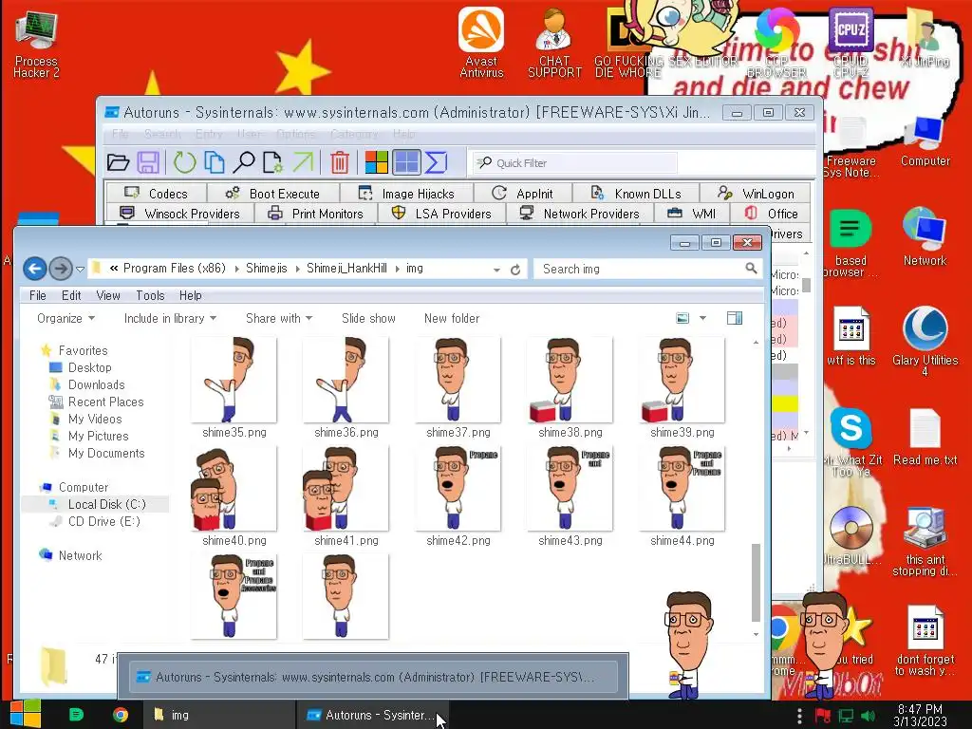Viewport: 972px width, 729px height.
Task: Click the red trash Delete icon in Autoruns
Action: click(340, 162)
